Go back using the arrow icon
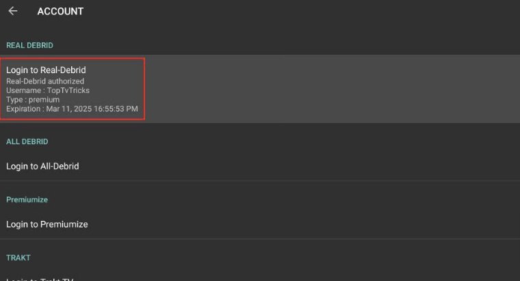The height and width of the screenshot is (281, 520). [x=13, y=11]
